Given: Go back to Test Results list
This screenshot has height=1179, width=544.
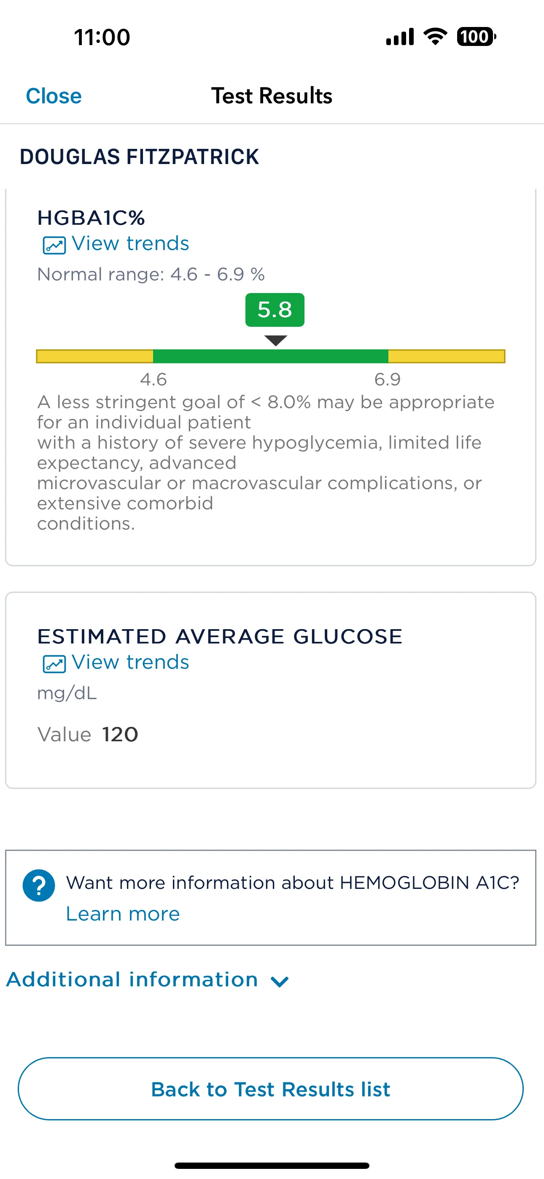Looking at the screenshot, I should [271, 1089].
